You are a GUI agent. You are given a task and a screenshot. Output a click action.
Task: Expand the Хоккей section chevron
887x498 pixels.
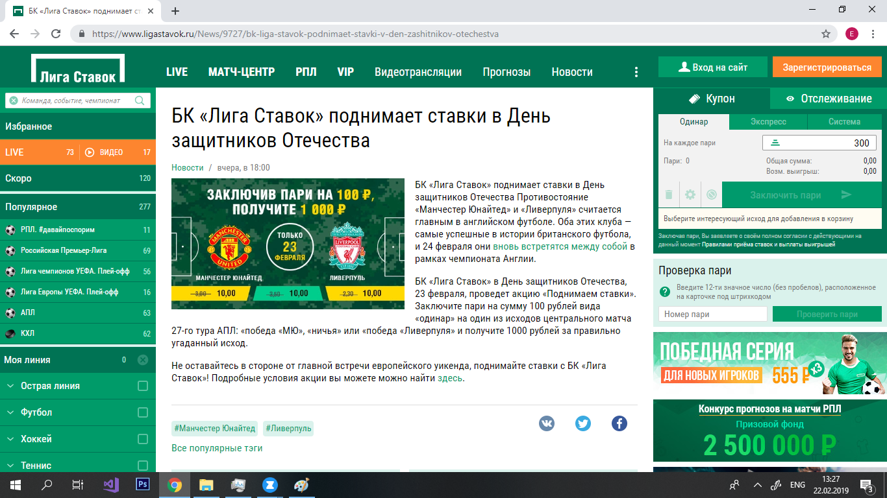(x=10, y=439)
